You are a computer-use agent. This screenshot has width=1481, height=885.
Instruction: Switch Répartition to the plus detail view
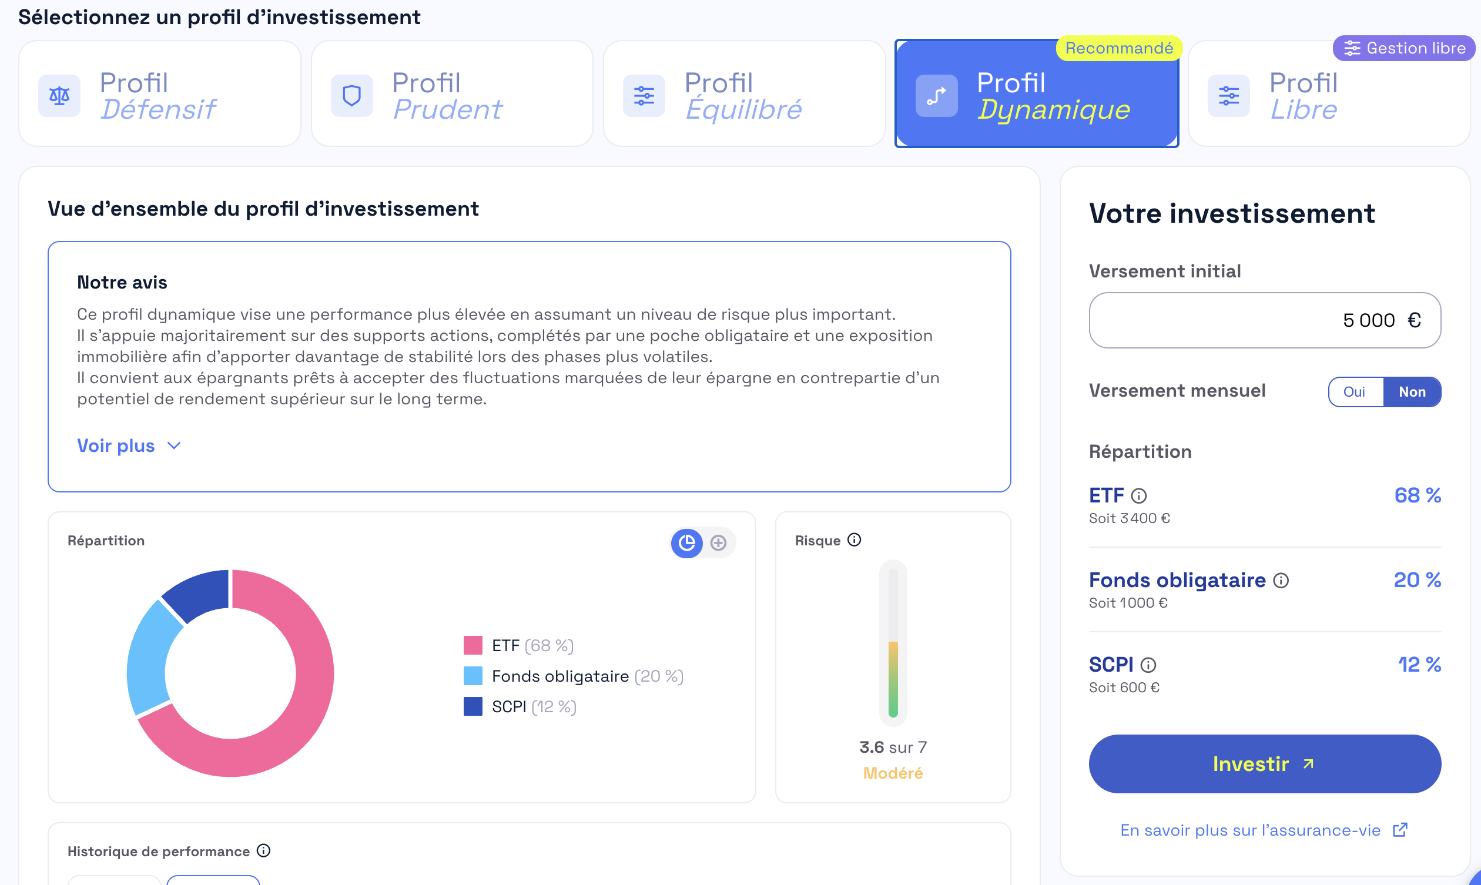click(718, 542)
